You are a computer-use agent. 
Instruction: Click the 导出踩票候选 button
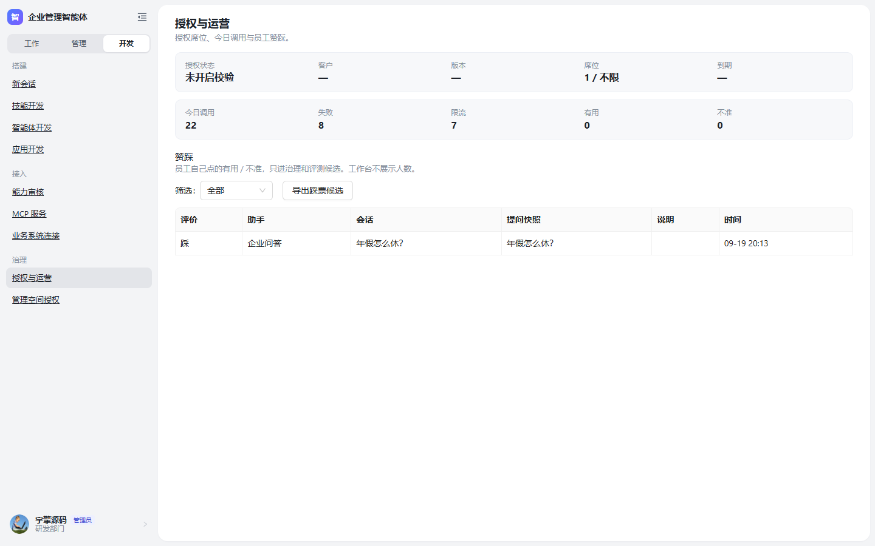318,190
